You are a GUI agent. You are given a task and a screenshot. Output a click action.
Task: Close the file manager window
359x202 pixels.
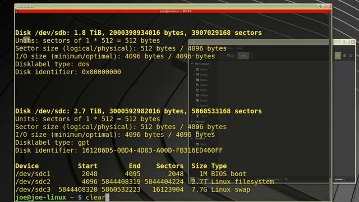click(353, 42)
